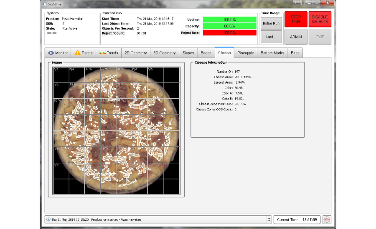The width and height of the screenshot is (376, 229).
Task: Select the Bacon tab
Action: [206, 53]
